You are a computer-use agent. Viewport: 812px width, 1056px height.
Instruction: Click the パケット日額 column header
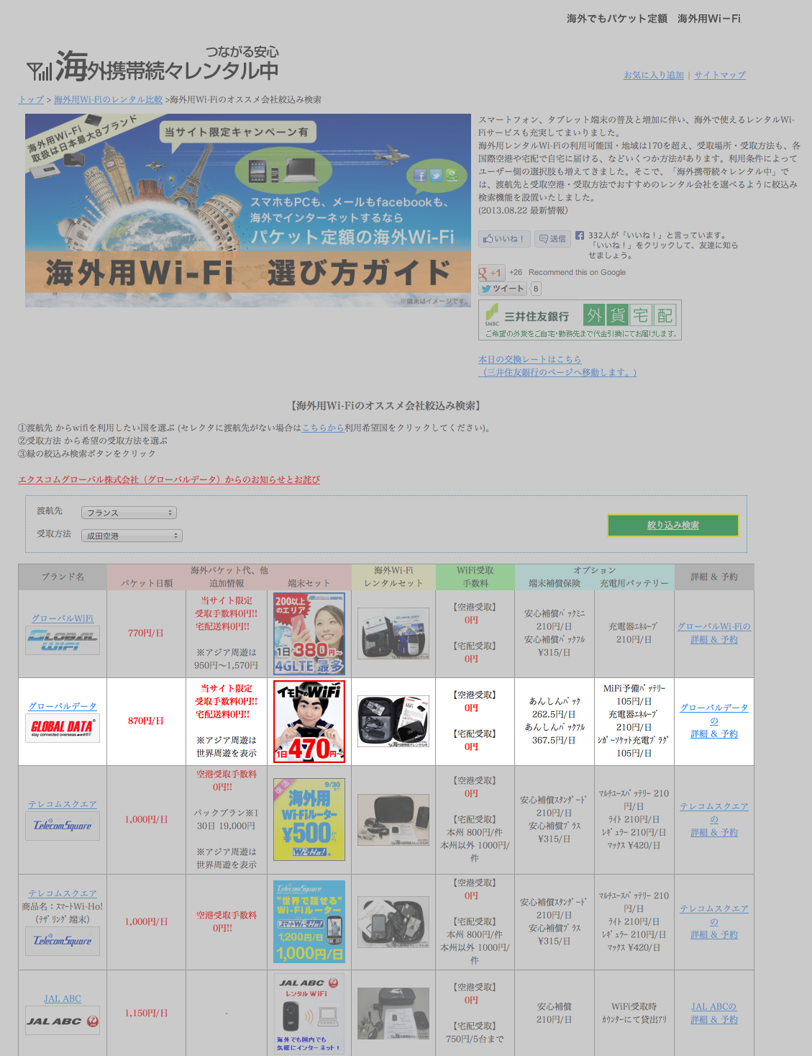tap(147, 583)
